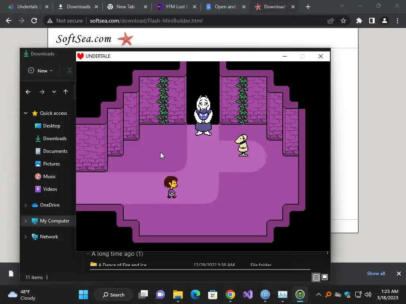Select A Dance of Fire and Ice folder

tap(122, 265)
